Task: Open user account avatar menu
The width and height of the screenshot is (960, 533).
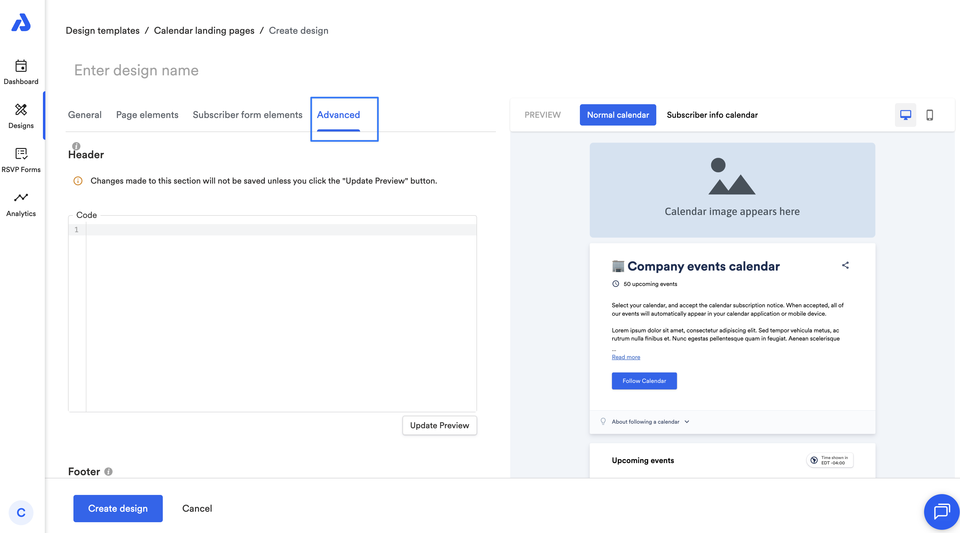Action: click(21, 512)
